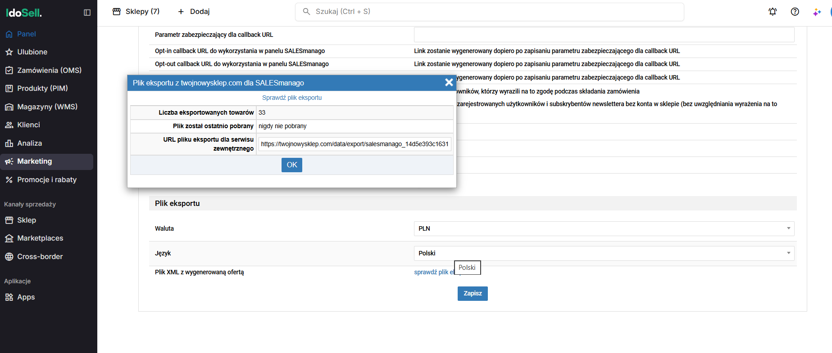Open Produkty (PIM) from the sidebar
Screen dimensions: 832x353
click(x=42, y=89)
